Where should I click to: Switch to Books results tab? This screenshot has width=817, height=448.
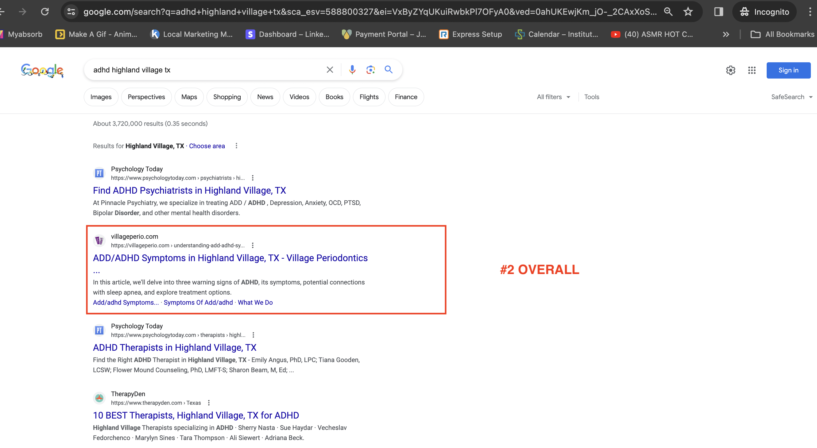(x=334, y=97)
